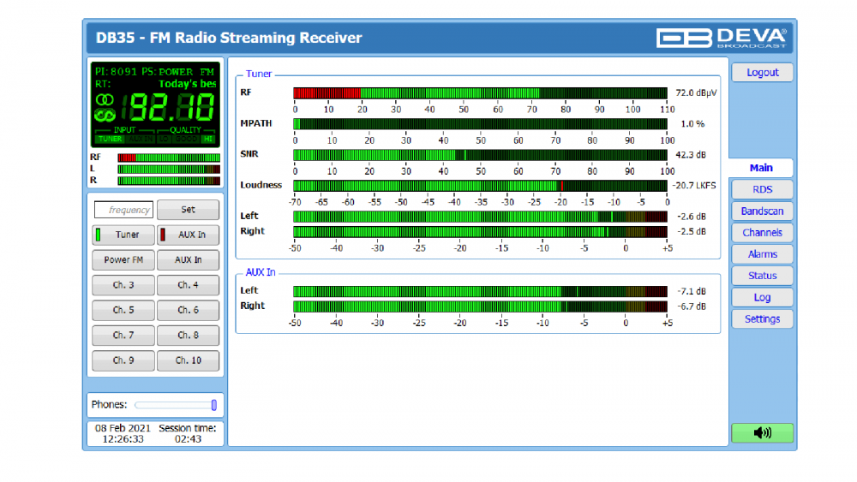The height and width of the screenshot is (482, 857).
Task: Open the Status tab
Action: (762, 276)
